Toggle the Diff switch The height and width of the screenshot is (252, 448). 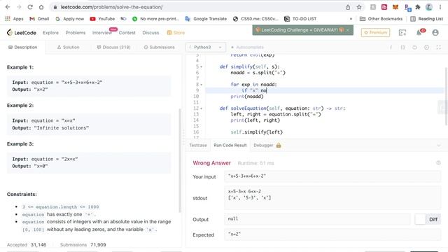pos(420,219)
